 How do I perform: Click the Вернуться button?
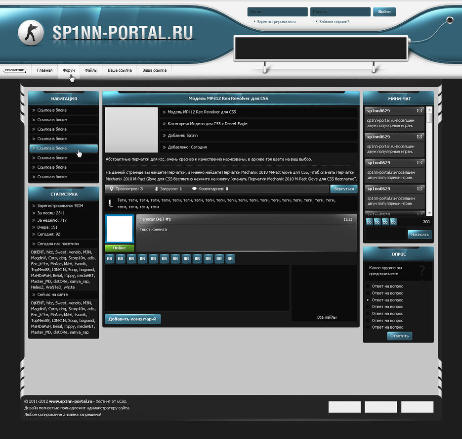(x=344, y=189)
